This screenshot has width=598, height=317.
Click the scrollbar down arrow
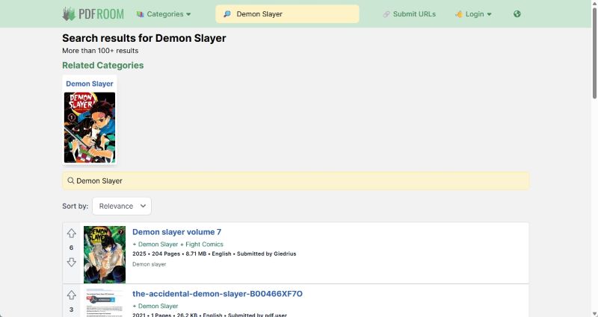coord(594,313)
